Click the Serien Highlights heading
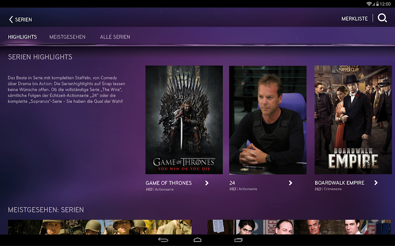This screenshot has height=246, width=395. [40, 57]
